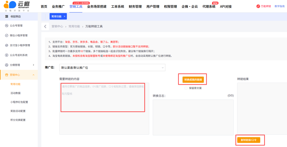Open 支付宝小程序管理 in the sidebar

20,45
